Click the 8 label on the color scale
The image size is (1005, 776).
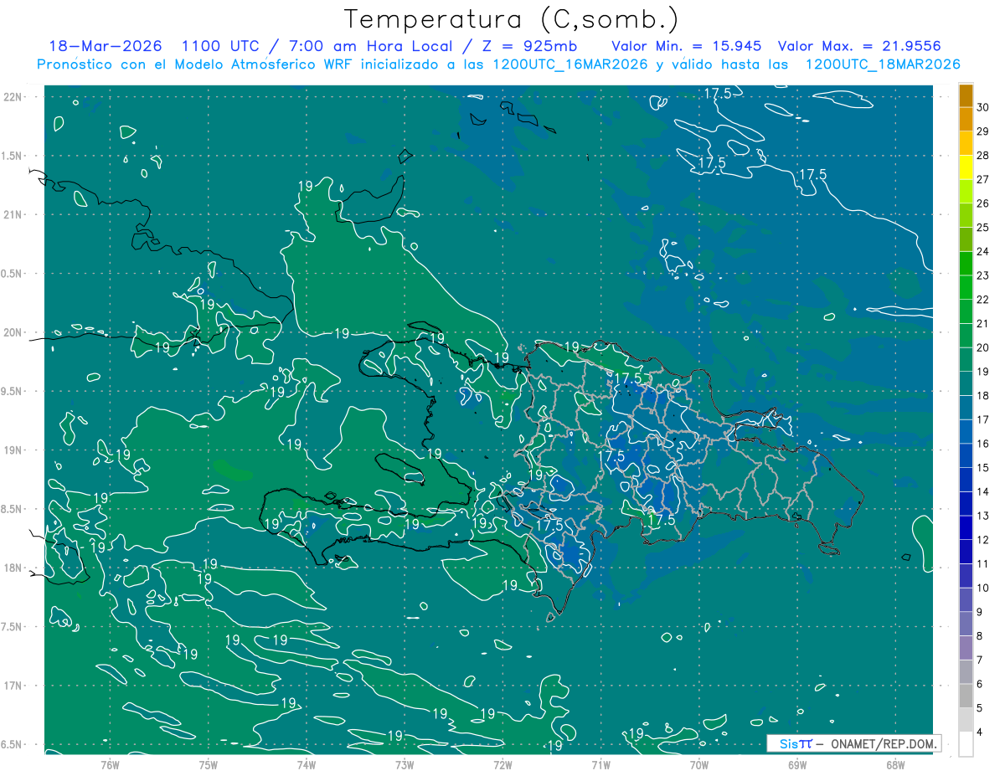pyautogui.click(x=982, y=636)
